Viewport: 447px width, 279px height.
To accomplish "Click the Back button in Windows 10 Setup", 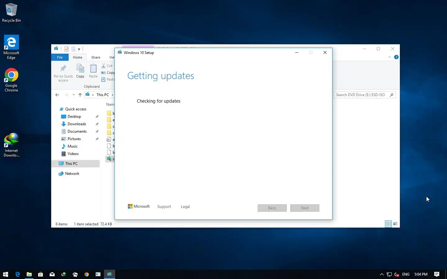I will coord(272,208).
